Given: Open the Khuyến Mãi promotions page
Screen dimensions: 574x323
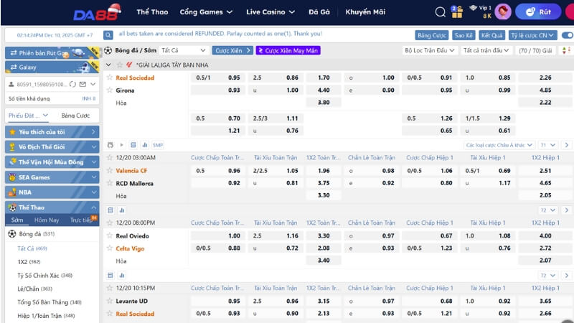Looking at the screenshot, I should pos(365,12).
